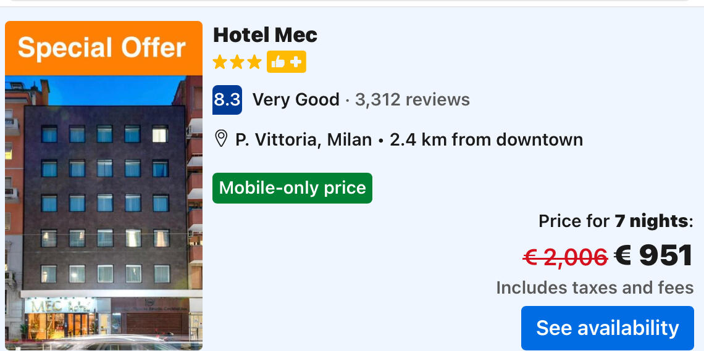Open the 3,312 reviews link
This screenshot has width=704, height=351.
point(412,100)
